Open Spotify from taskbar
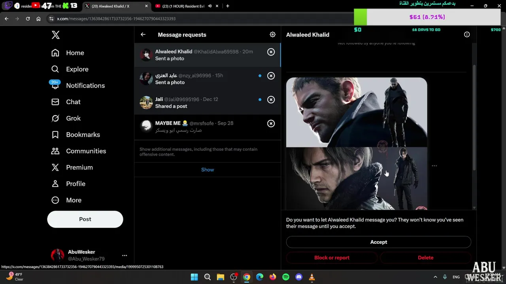The width and height of the screenshot is (506, 284). click(286, 277)
